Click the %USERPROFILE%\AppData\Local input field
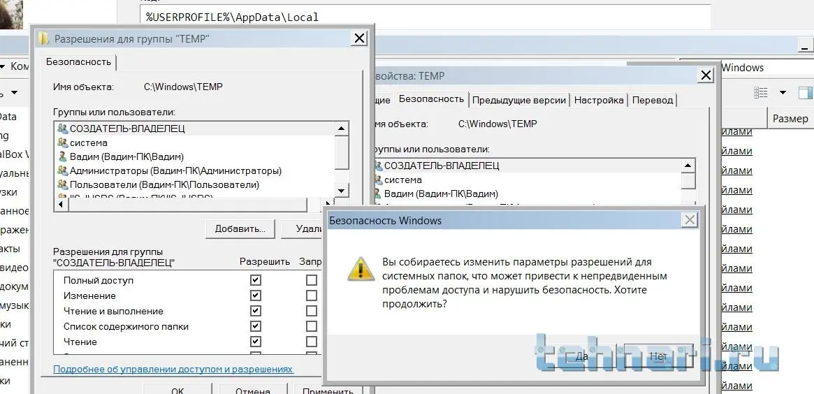This screenshot has height=394, width=814. (x=426, y=17)
